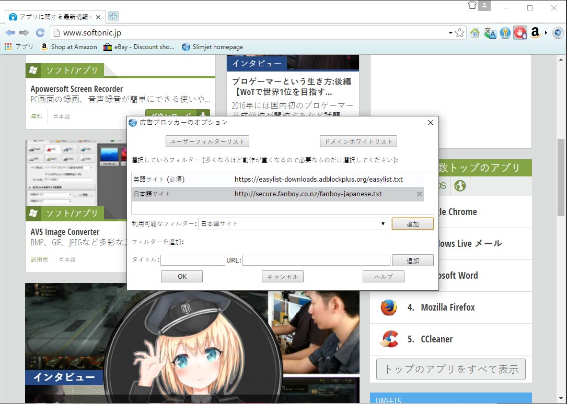Click 追加 next to the available filters dropdown
This screenshot has height=404, width=567.
(413, 224)
